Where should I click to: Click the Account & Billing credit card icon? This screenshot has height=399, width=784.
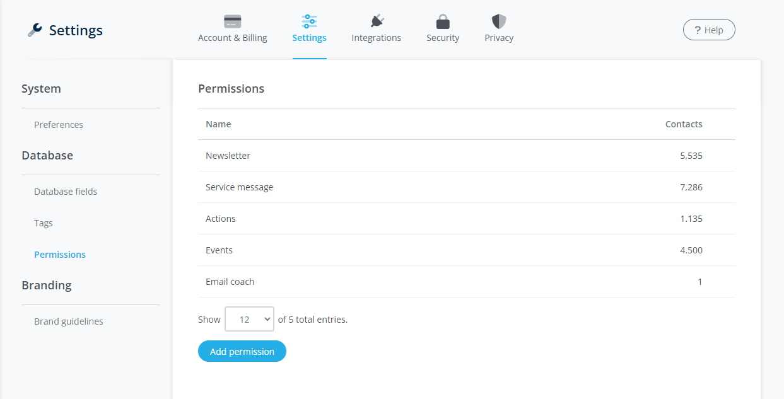[x=232, y=21]
